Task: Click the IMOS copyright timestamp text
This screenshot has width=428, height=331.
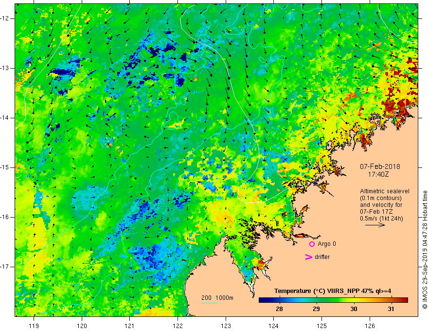Action: pyautogui.click(x=425, y=250)
